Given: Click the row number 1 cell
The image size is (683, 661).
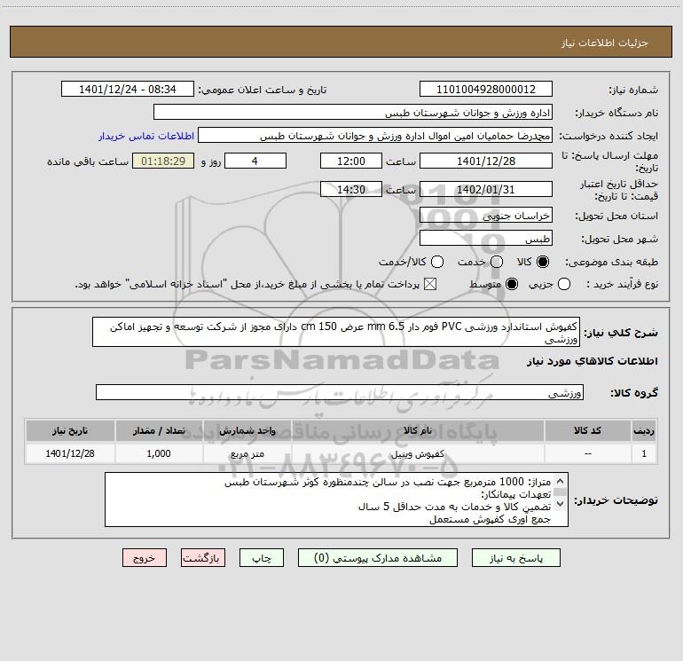Looking at the screenshot, I should coord(644,453).
